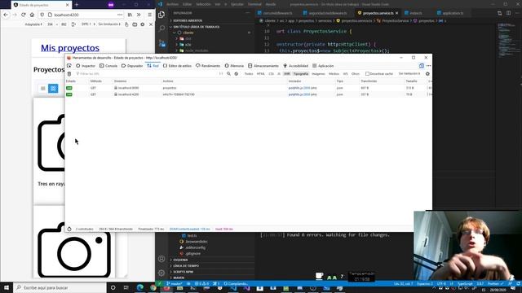
Task: Open Firefox library icon
Action: (130, 15)
